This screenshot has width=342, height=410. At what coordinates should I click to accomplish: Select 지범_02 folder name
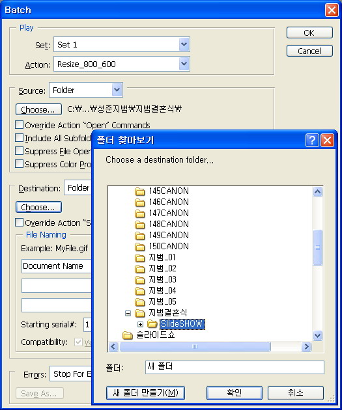[x=162, y=269]
